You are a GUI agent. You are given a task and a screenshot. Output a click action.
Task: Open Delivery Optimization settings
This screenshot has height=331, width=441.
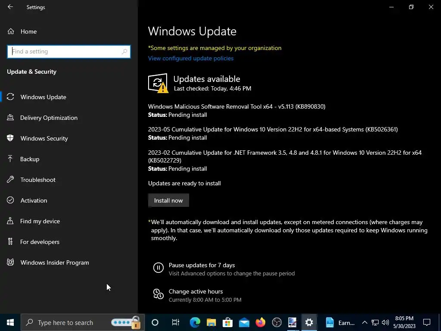pyautogui.click(x=69, y=118)
